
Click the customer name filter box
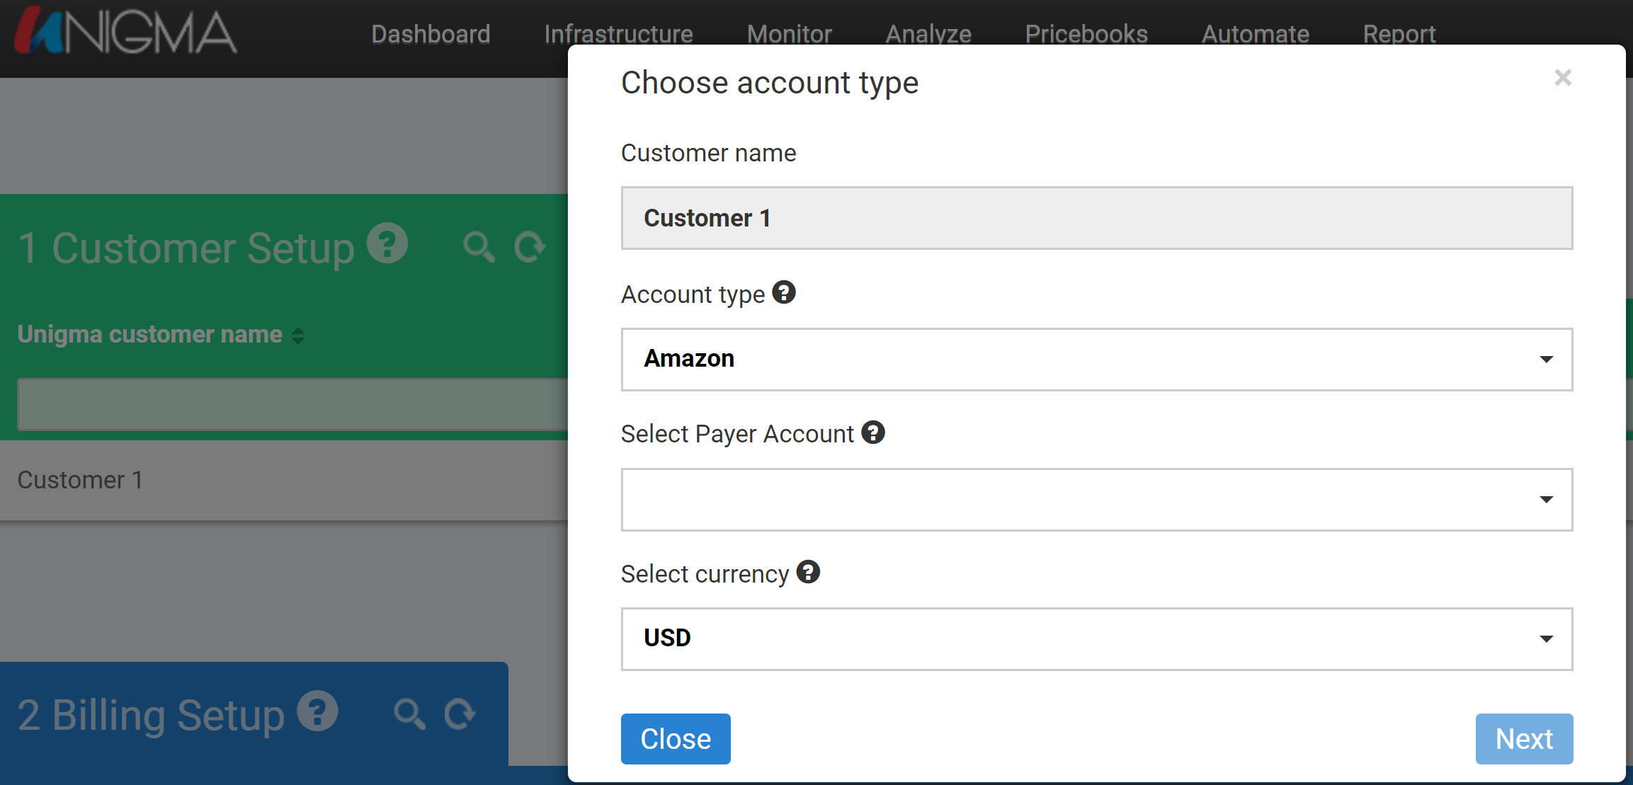tap(292, 404)
